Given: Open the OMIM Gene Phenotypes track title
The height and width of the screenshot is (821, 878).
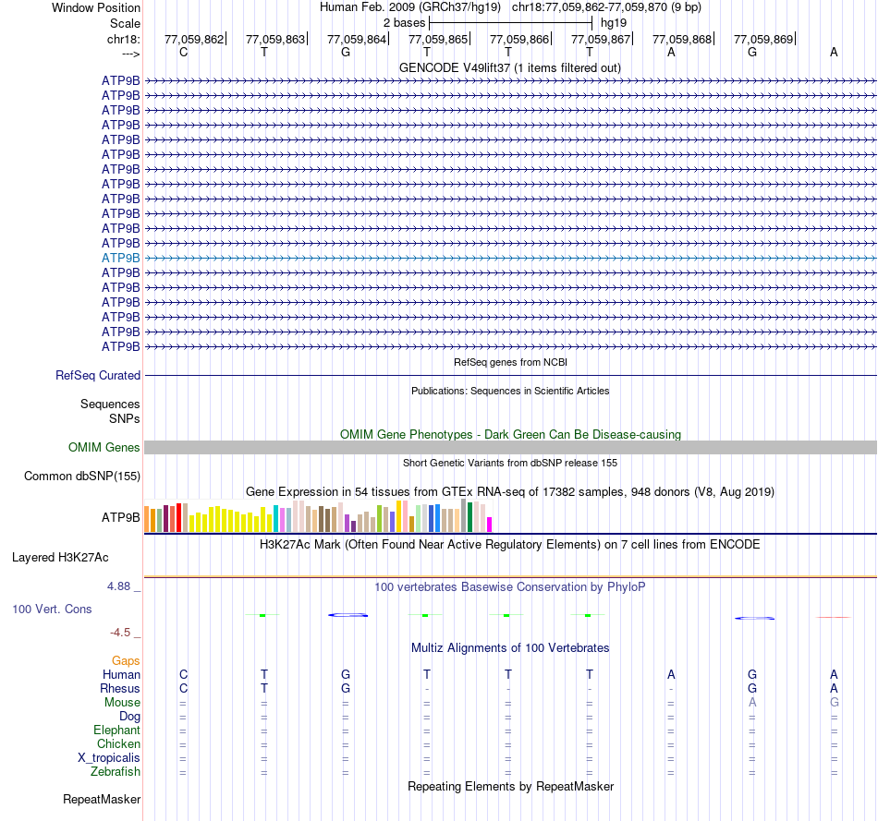Looking at the screenshot, I should click(x=510, y=434).
